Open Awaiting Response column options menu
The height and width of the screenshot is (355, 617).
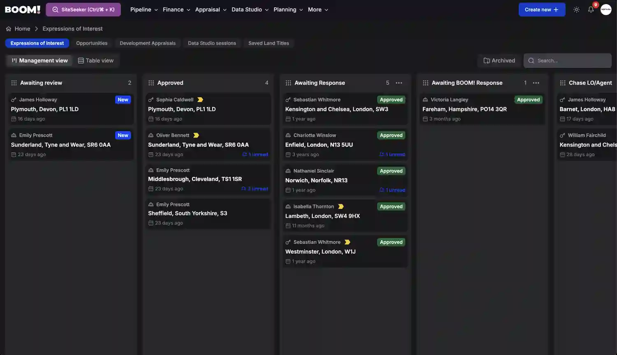tap(399, 83)
